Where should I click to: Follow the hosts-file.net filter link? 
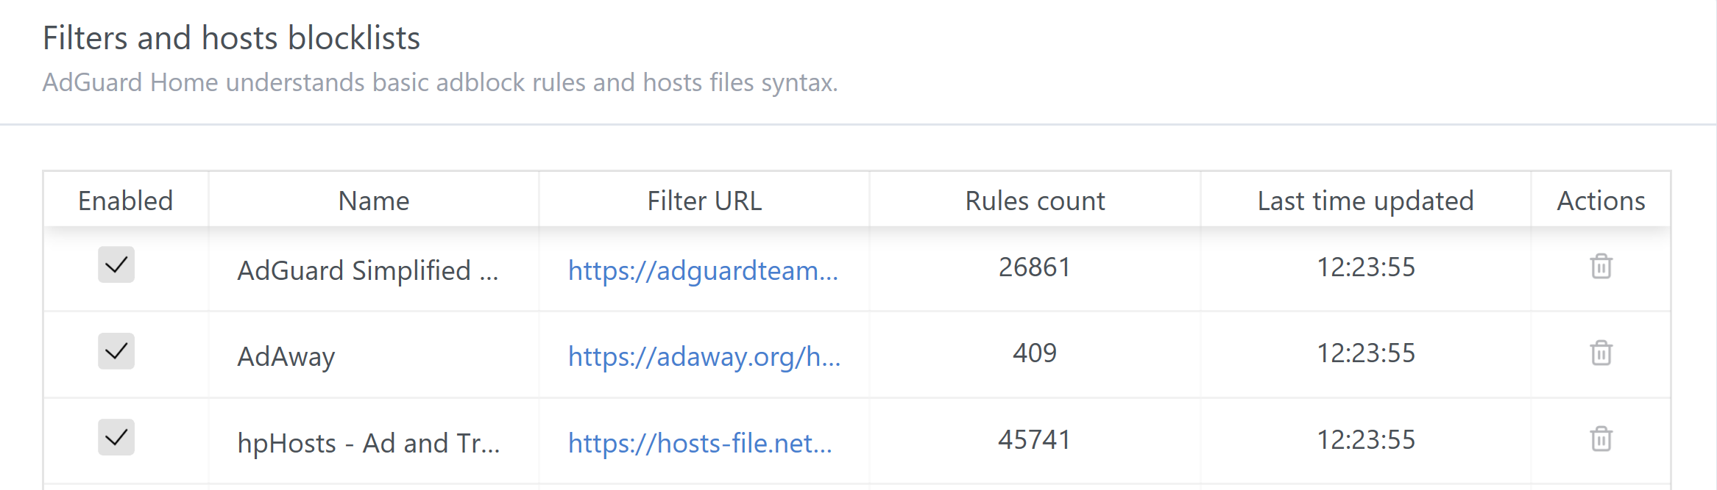click(x=700, y=443)
